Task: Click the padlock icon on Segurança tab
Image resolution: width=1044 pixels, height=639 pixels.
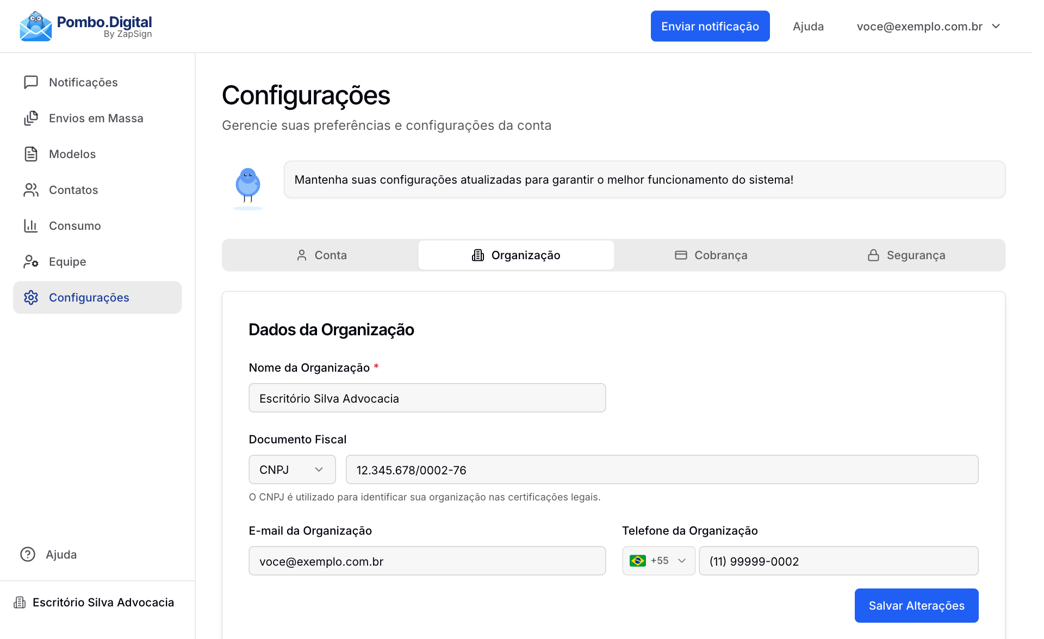Action: [873, 255]
